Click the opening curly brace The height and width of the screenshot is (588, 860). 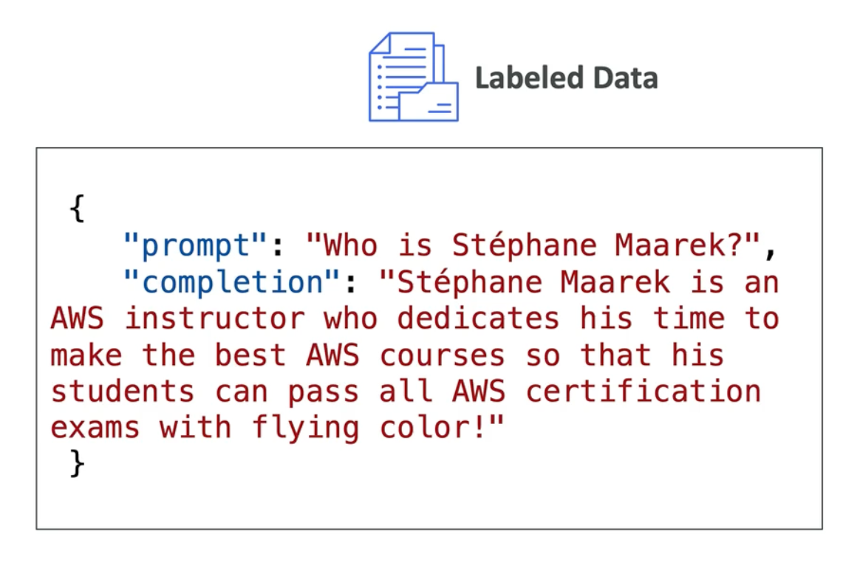pos(78,209)
